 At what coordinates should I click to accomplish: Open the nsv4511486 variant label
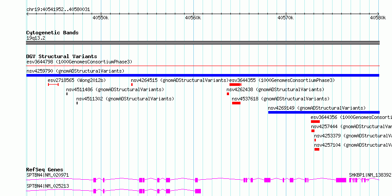(x=115, y=89)
